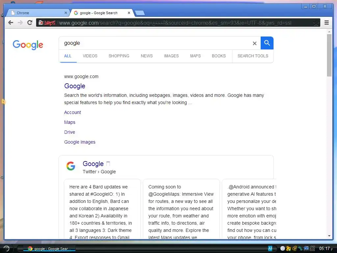Click the yellow tray icon with green check
The height and width of the screenshot is (253, 337).
[288, 248]
